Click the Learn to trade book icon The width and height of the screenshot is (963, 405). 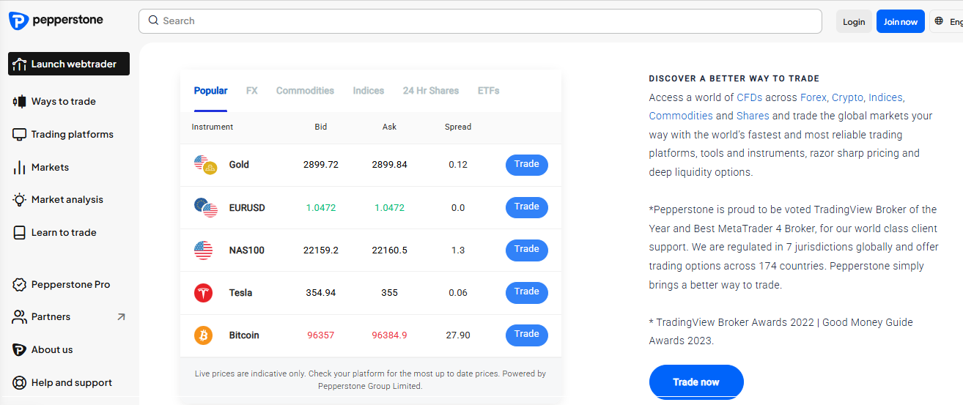point(20,233)
